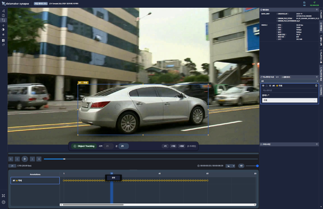The width and height of the screenshot is (323, 209).
Task: Open the 1x playback speed dropdown
Action: 230,166
